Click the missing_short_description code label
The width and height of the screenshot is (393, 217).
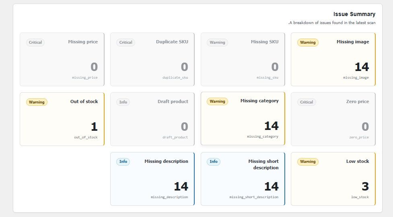pos(254,197)
